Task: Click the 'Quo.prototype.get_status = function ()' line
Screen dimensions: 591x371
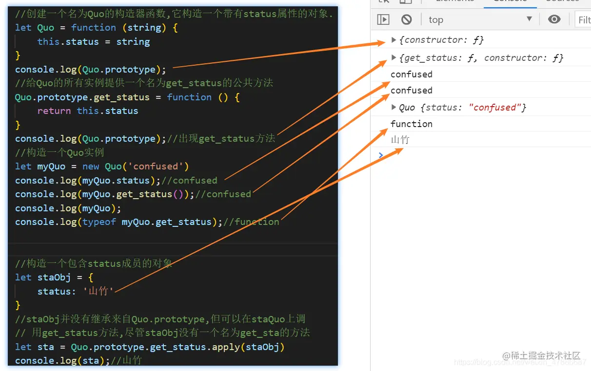Action: coord(127,97)
